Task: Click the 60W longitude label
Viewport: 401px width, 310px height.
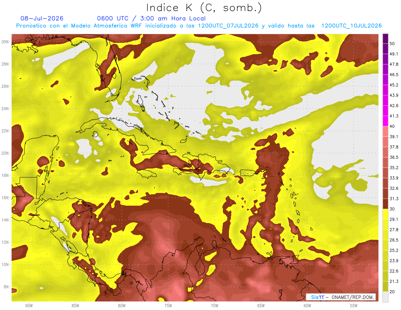Action: [x=307, y=306]
